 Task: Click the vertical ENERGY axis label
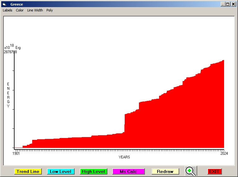(8, 95)
